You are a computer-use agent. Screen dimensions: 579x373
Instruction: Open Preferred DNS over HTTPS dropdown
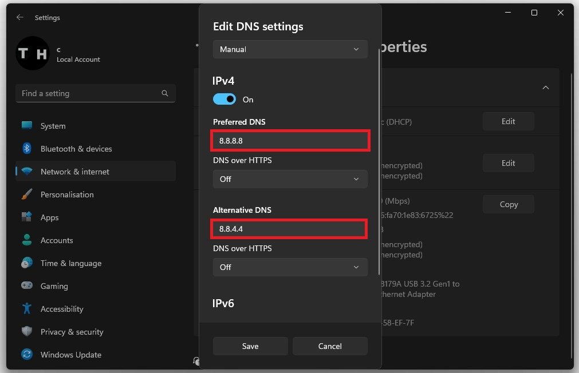click(290, 179)
